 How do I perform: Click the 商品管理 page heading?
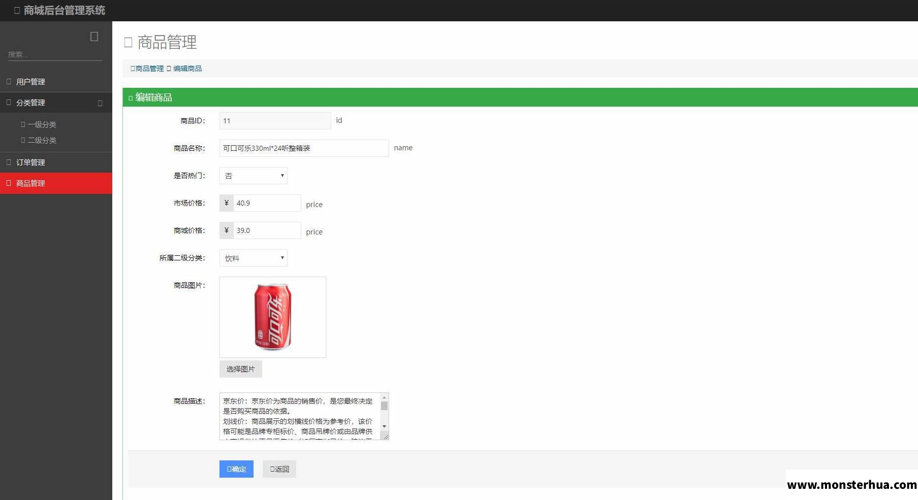point(167,42)
